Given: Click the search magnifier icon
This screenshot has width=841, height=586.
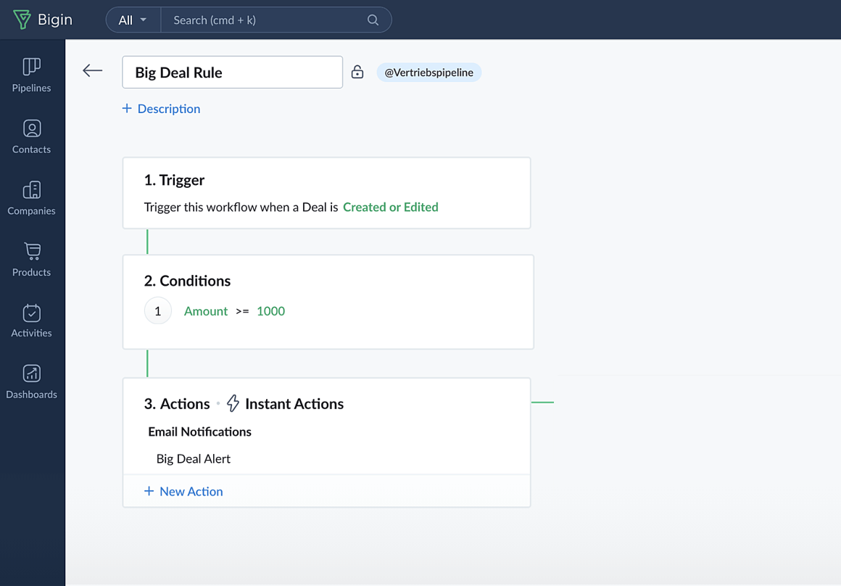Looking at the screenshot, I should click(373, 20).
